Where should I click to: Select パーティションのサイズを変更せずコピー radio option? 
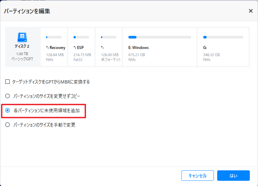click(x=8, y=96)
